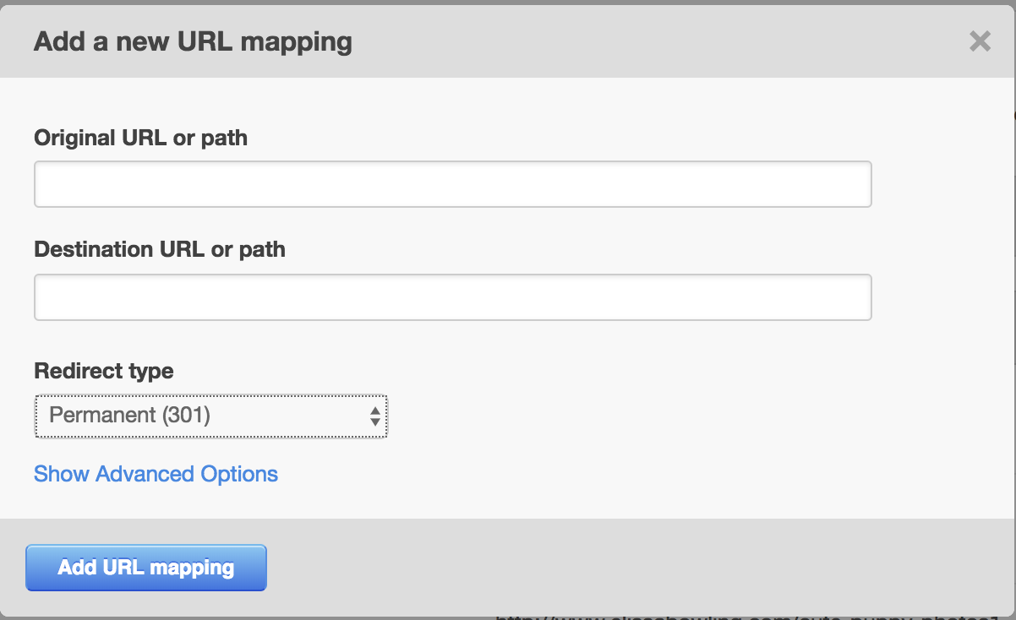Select the Permanent (301) option text
This screenshot has height=620, width=1016.
129,416
